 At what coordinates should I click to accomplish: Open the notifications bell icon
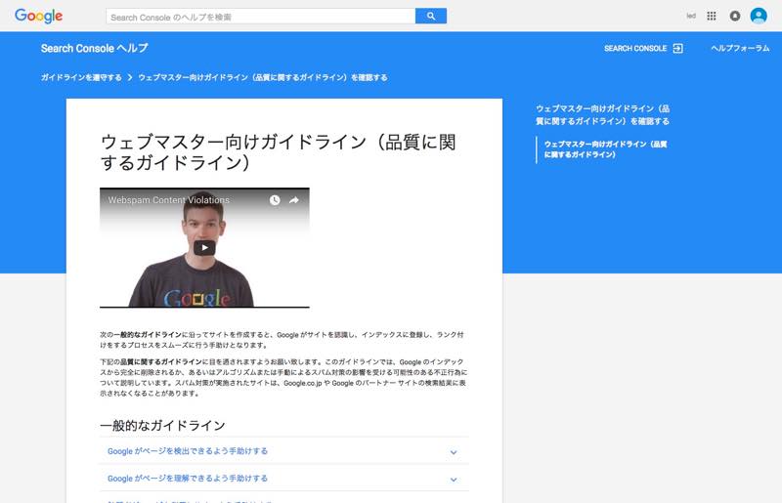click(x=735, y=16)
